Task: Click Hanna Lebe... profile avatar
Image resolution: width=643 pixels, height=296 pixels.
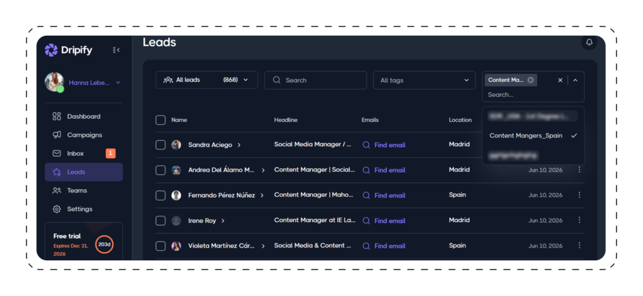Action: click(55, 82)
